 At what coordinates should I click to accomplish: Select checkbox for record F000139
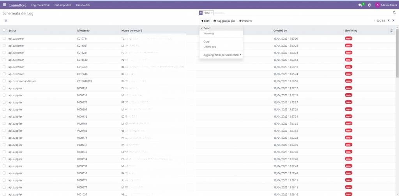(x=4, y=88)
